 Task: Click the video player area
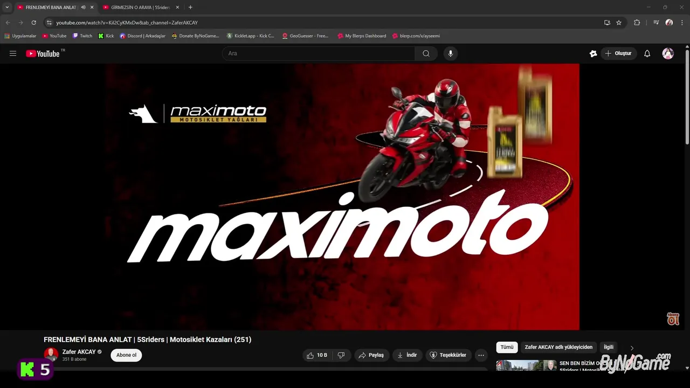coord(342,197)
